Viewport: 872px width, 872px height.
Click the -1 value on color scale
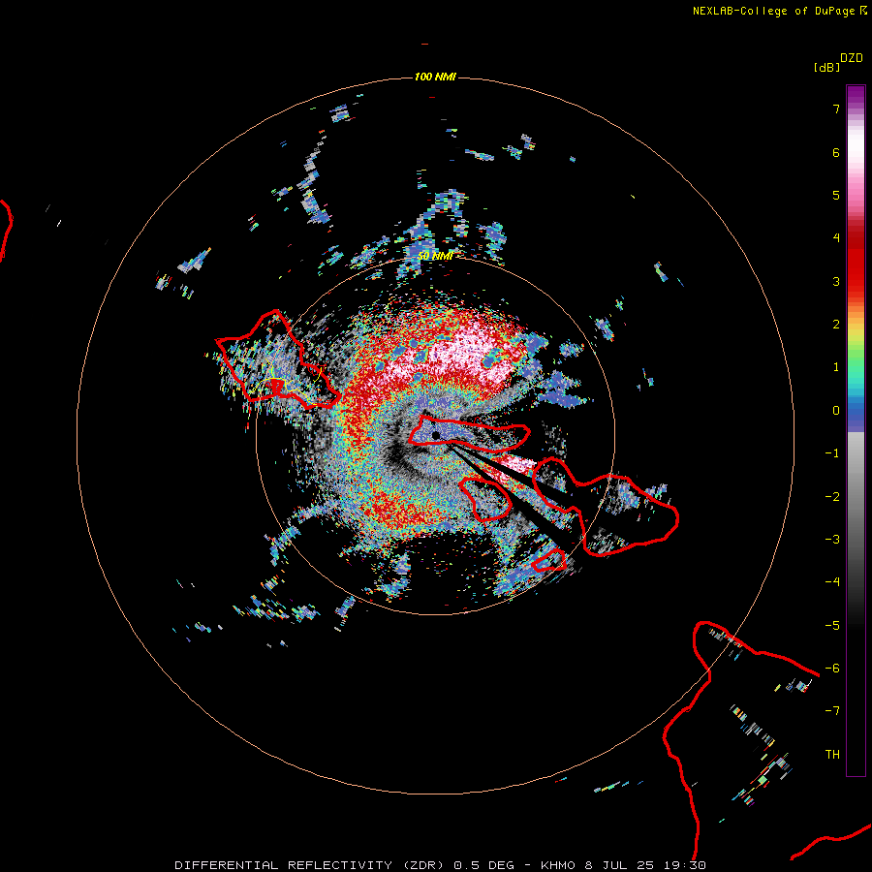click(x=832, y=453)
